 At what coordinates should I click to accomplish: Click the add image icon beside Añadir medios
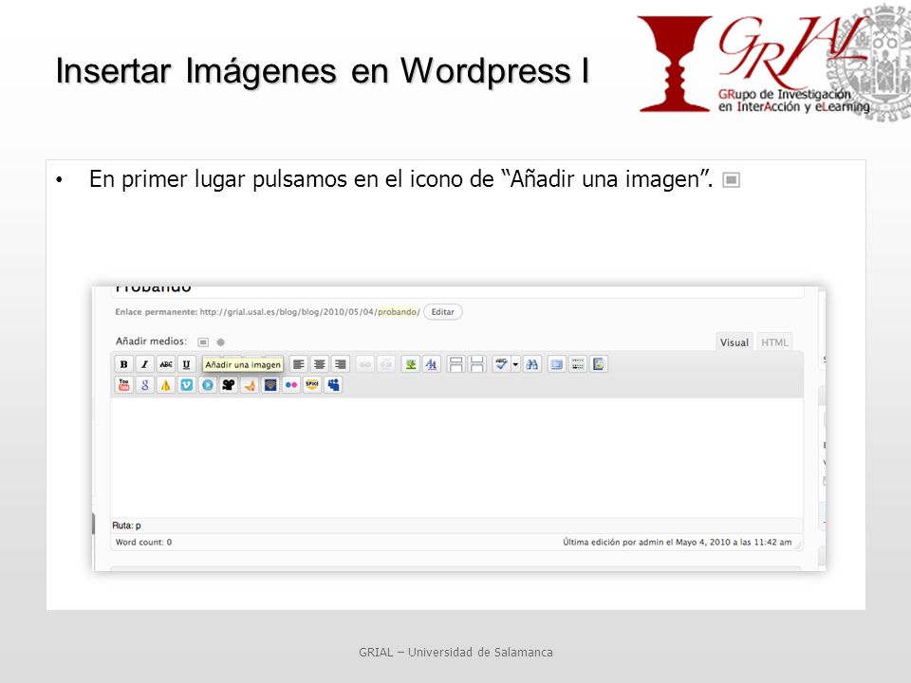pos(203,342)
